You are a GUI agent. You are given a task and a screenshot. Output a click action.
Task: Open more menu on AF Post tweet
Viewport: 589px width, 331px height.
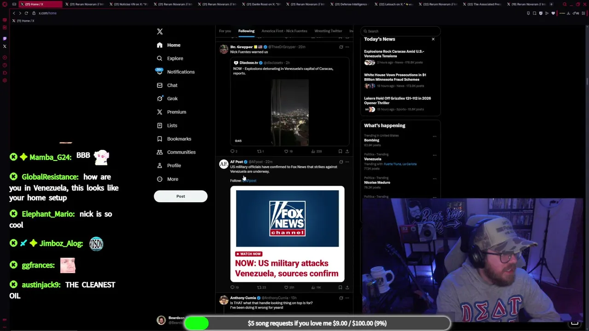point(347,162)
